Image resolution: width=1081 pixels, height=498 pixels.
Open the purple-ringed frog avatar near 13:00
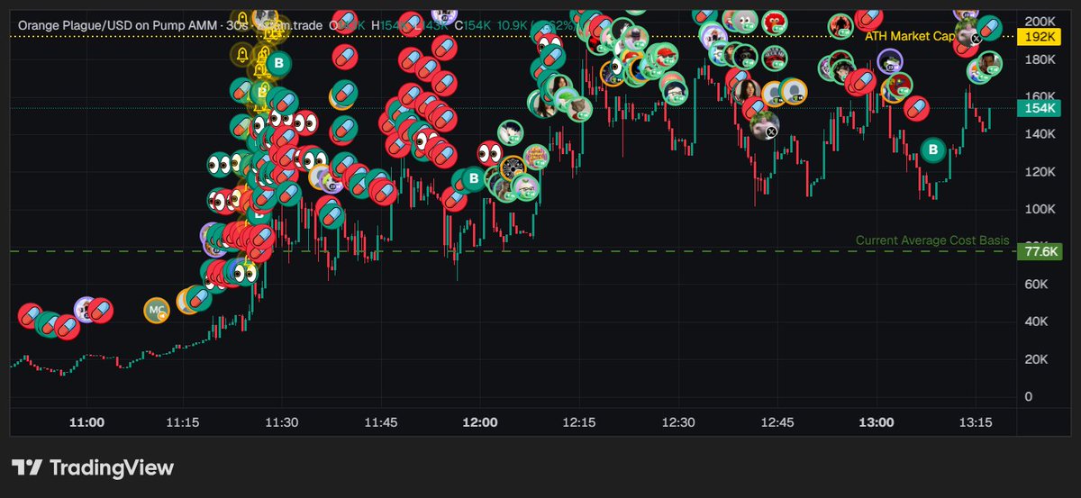point(890,62)
